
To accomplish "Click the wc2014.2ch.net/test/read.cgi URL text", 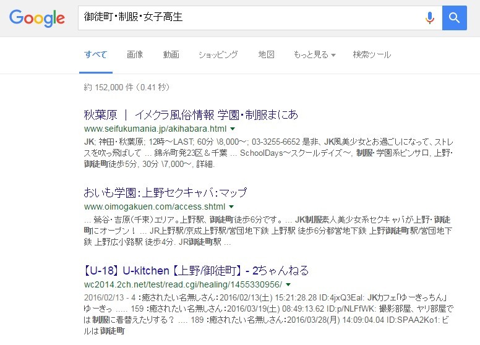I will pos(183,285).
